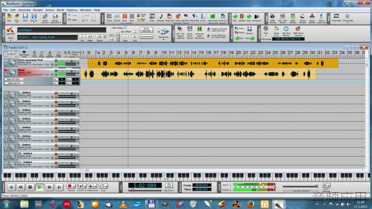Click the Panic (notes off) icon

pos(321,18)
